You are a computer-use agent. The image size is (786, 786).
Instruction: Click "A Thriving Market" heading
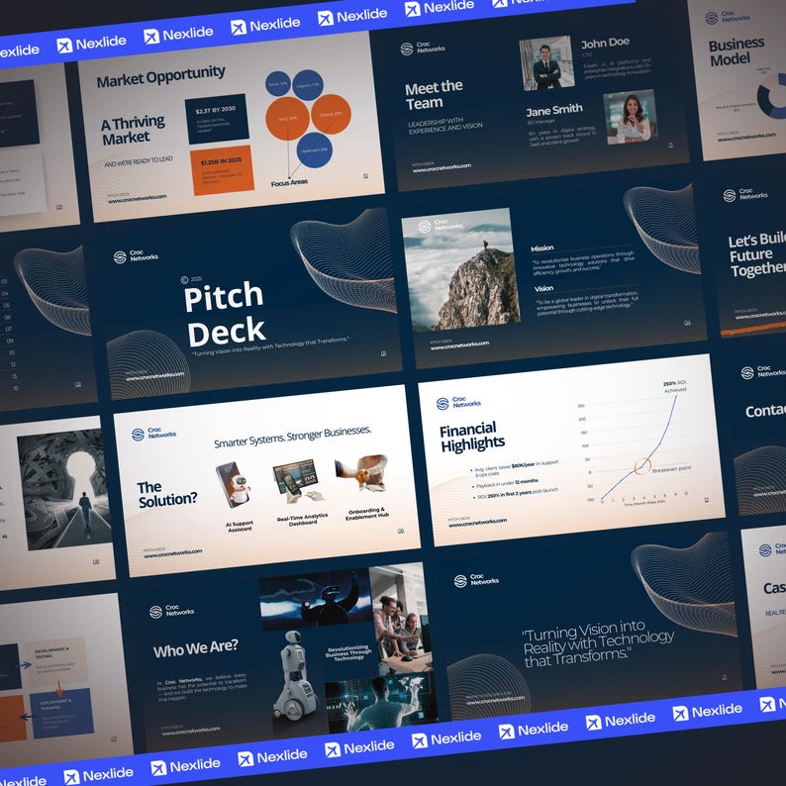(x=133, y=130)
